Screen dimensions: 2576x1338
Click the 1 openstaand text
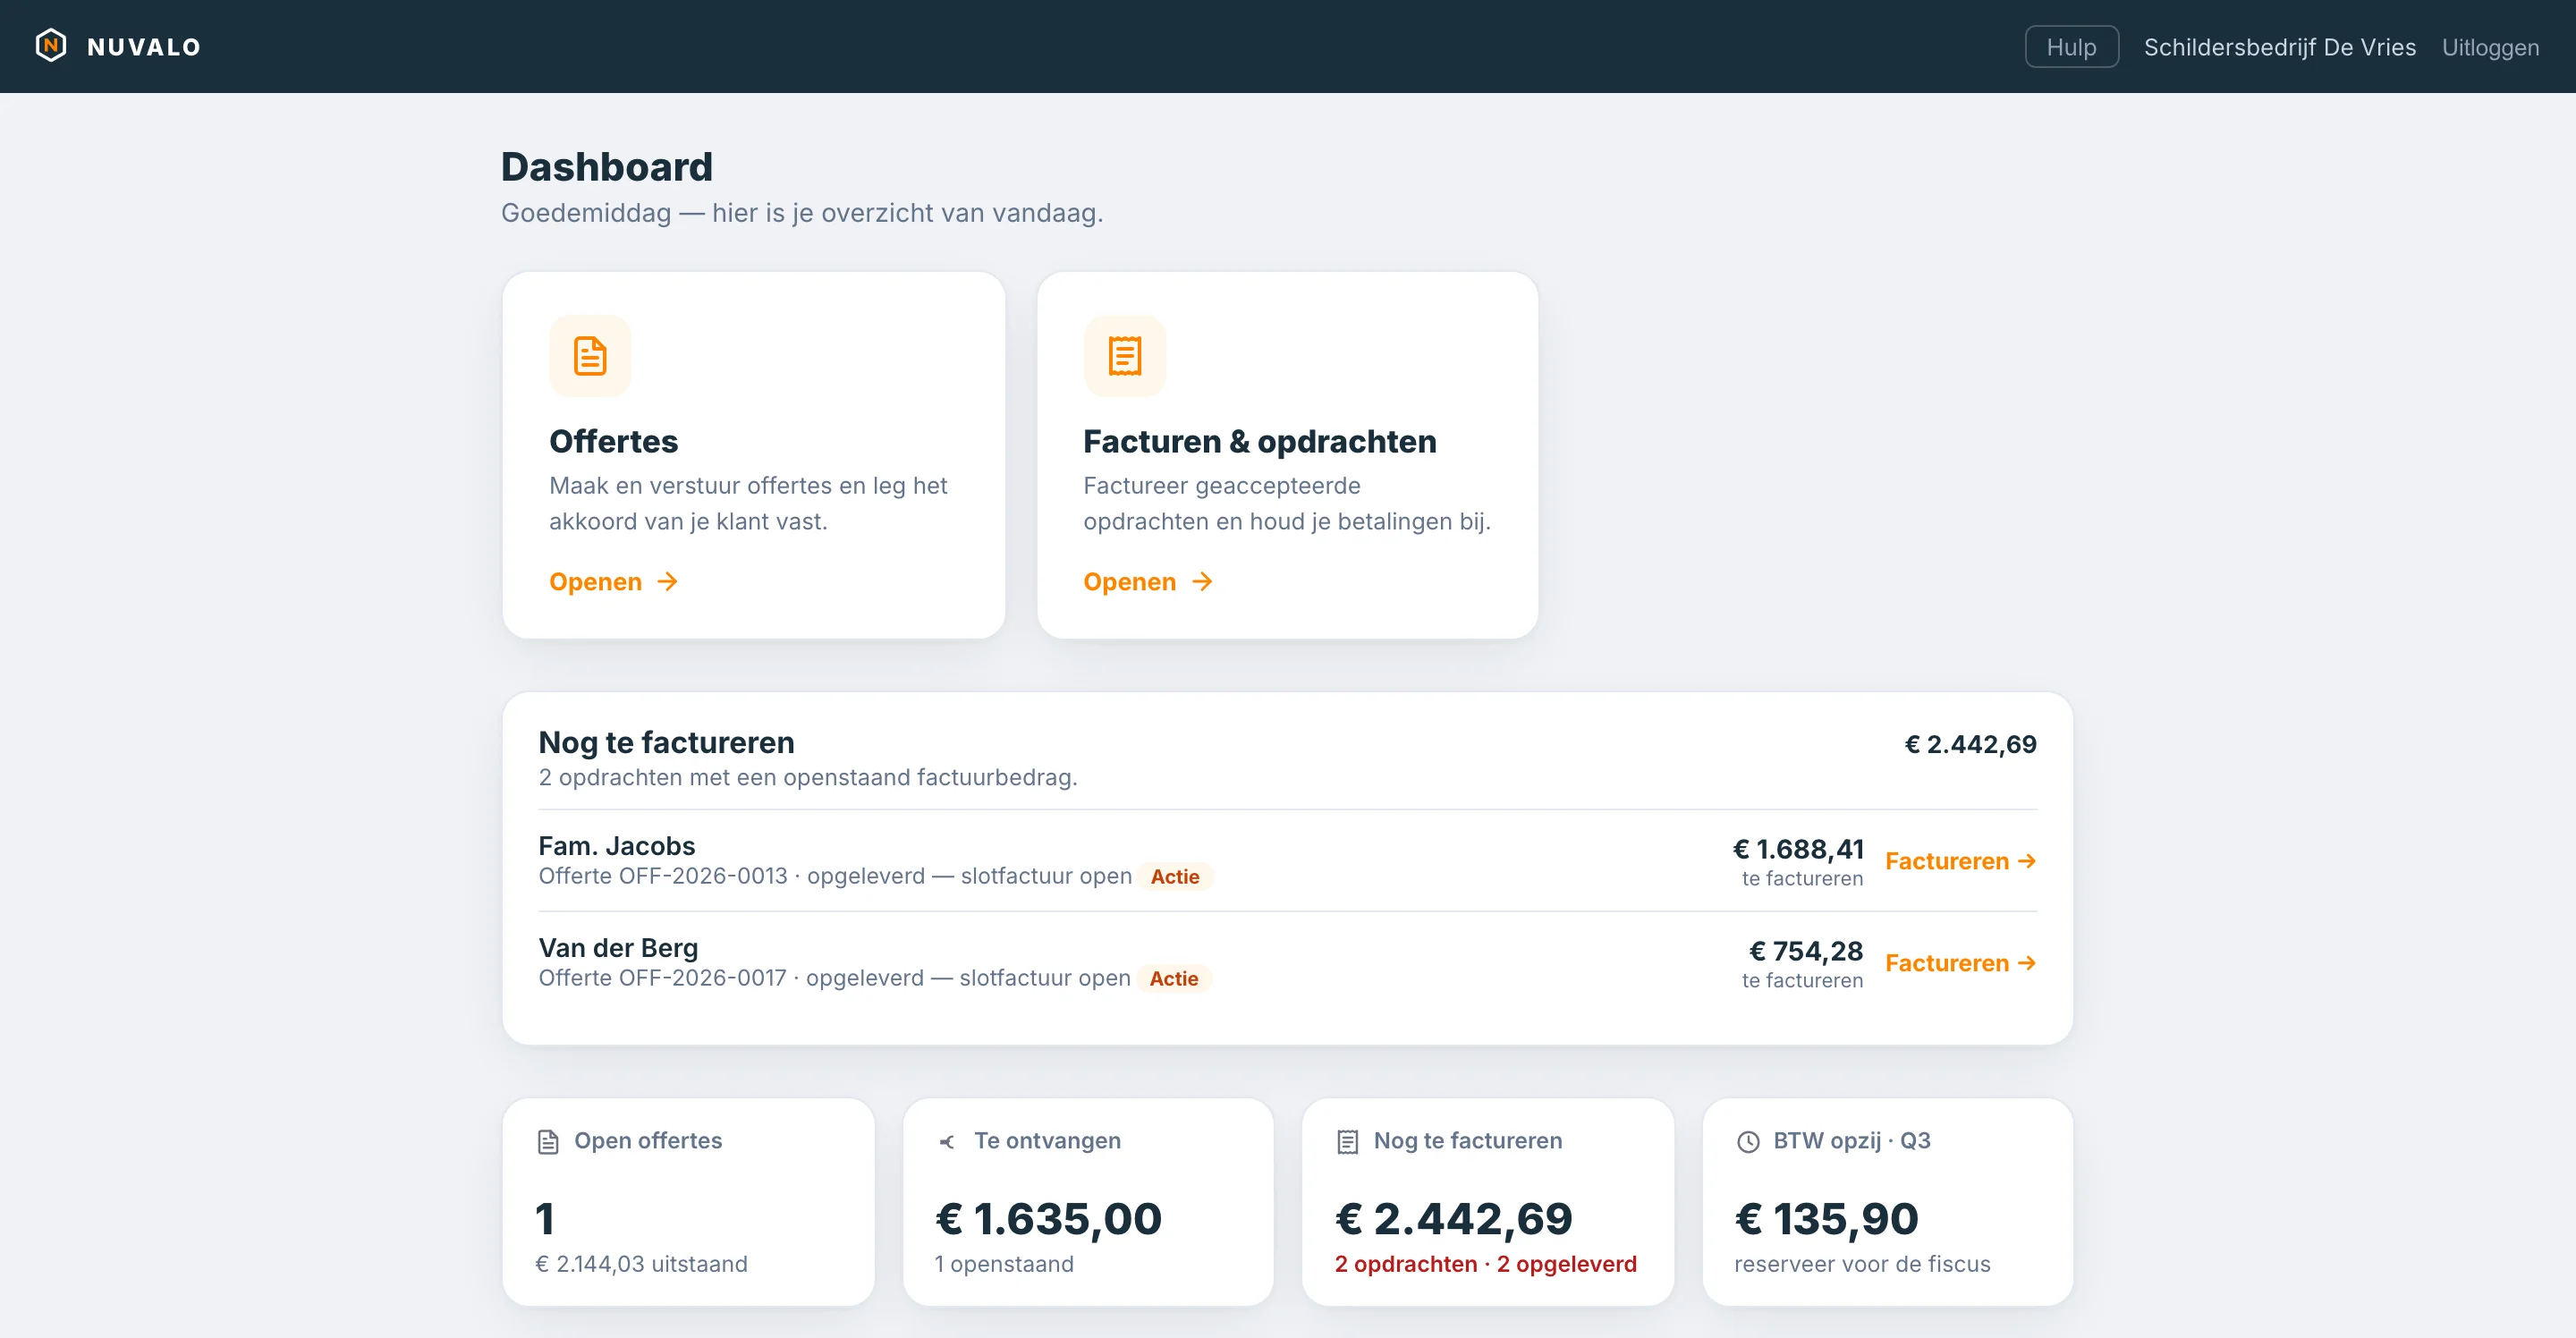(x=1004, y=1264)
